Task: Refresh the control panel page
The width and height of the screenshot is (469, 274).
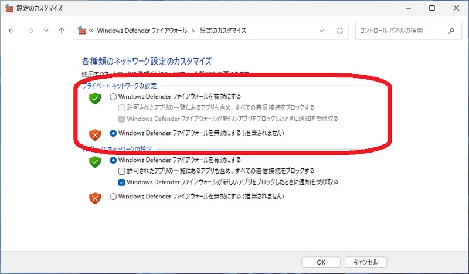Action: (339, 31)
